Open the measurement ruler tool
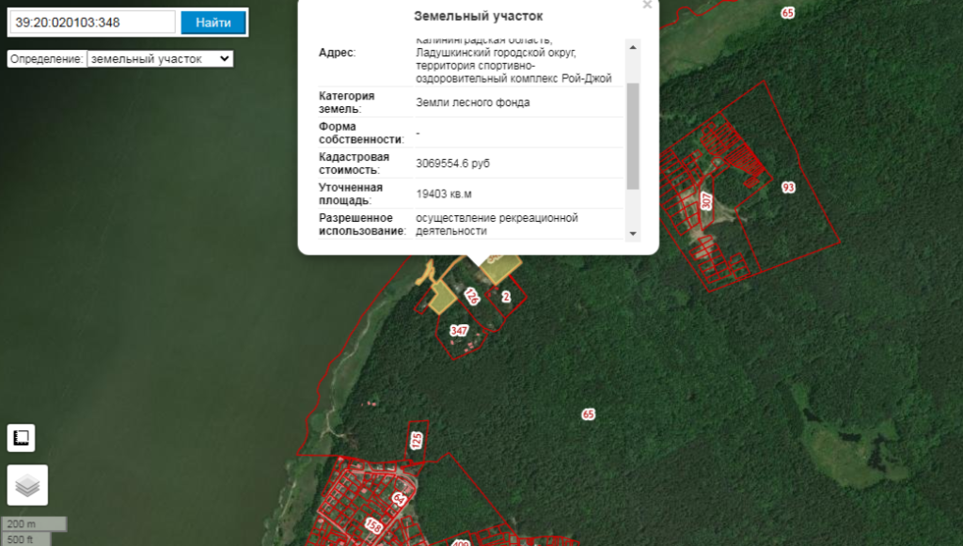The image size is (963, 546). (21, 438)
